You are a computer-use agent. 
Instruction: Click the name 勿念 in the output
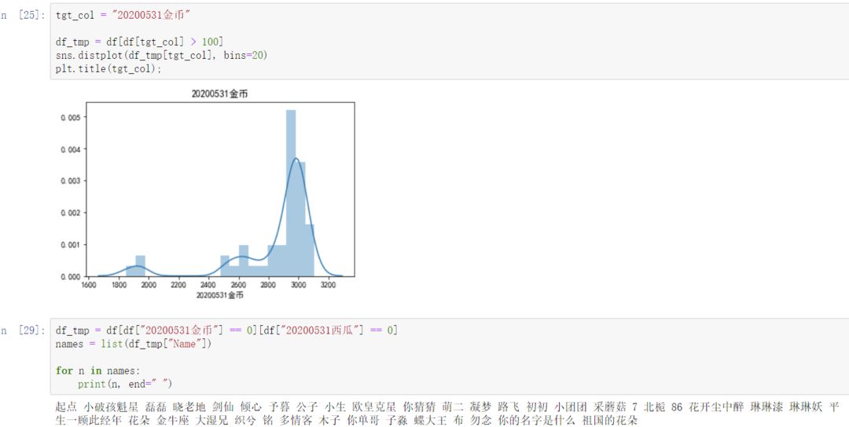tap(481, 420)
